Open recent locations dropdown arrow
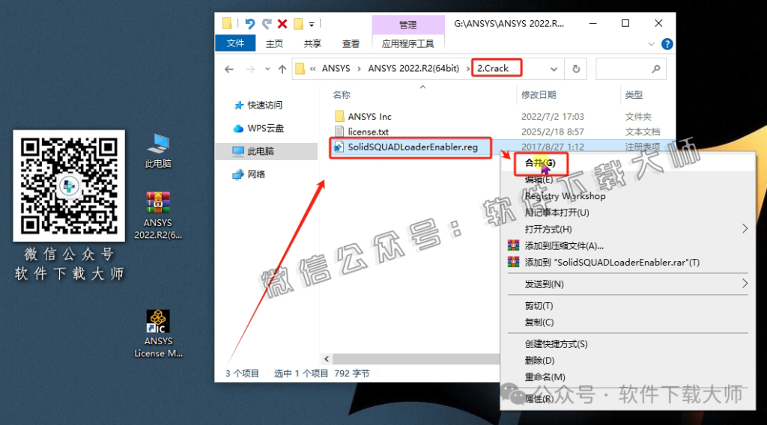Screen dimensions: 767x425 click(x=267, y=70)
